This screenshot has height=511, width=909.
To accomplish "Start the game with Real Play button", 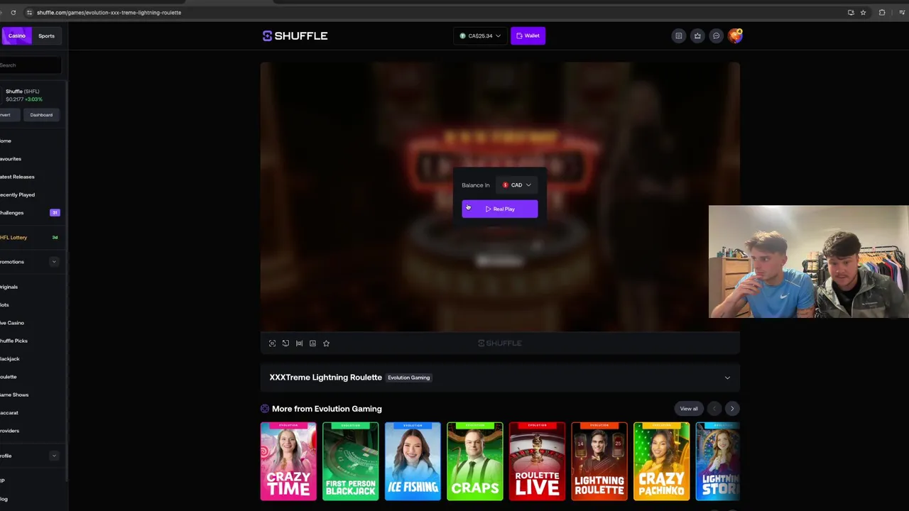I will [x=500, y=209].
